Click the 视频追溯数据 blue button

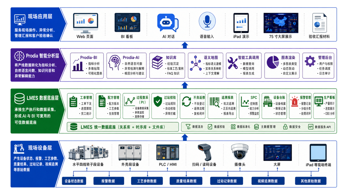tap(268, 181)
